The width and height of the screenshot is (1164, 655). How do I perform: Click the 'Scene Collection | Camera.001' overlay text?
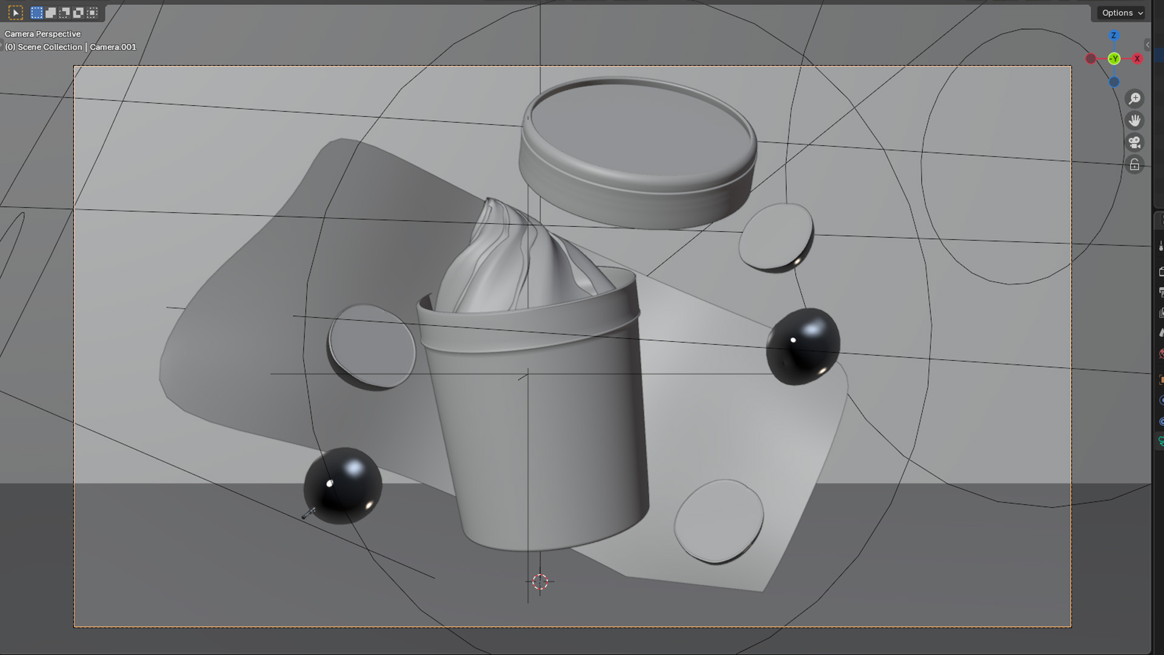tap(77, 47)
